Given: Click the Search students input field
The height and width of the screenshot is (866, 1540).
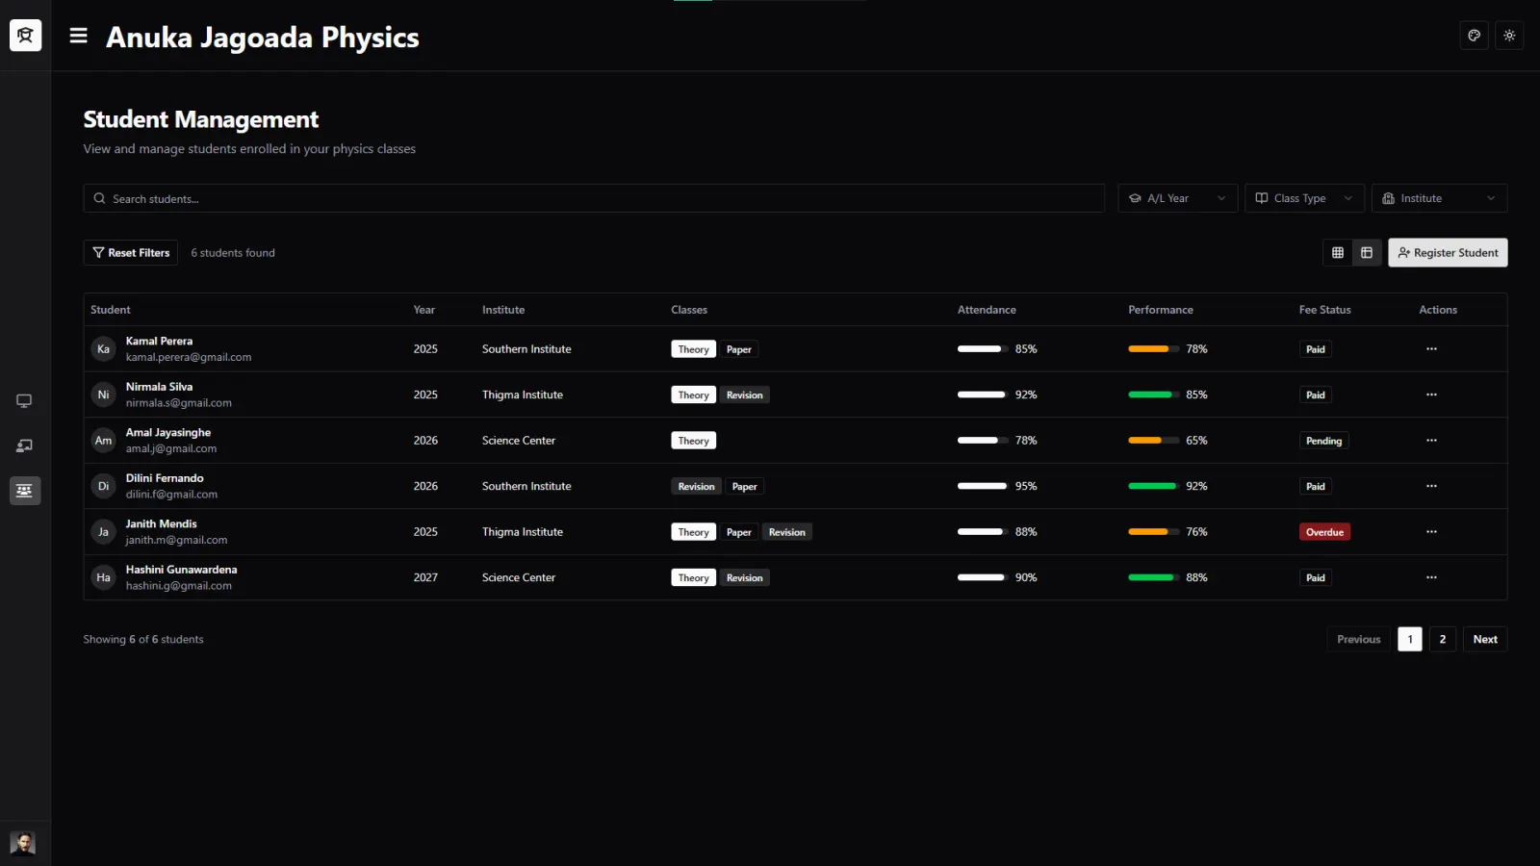Looking at the screenshot, I should coord(594,198).
